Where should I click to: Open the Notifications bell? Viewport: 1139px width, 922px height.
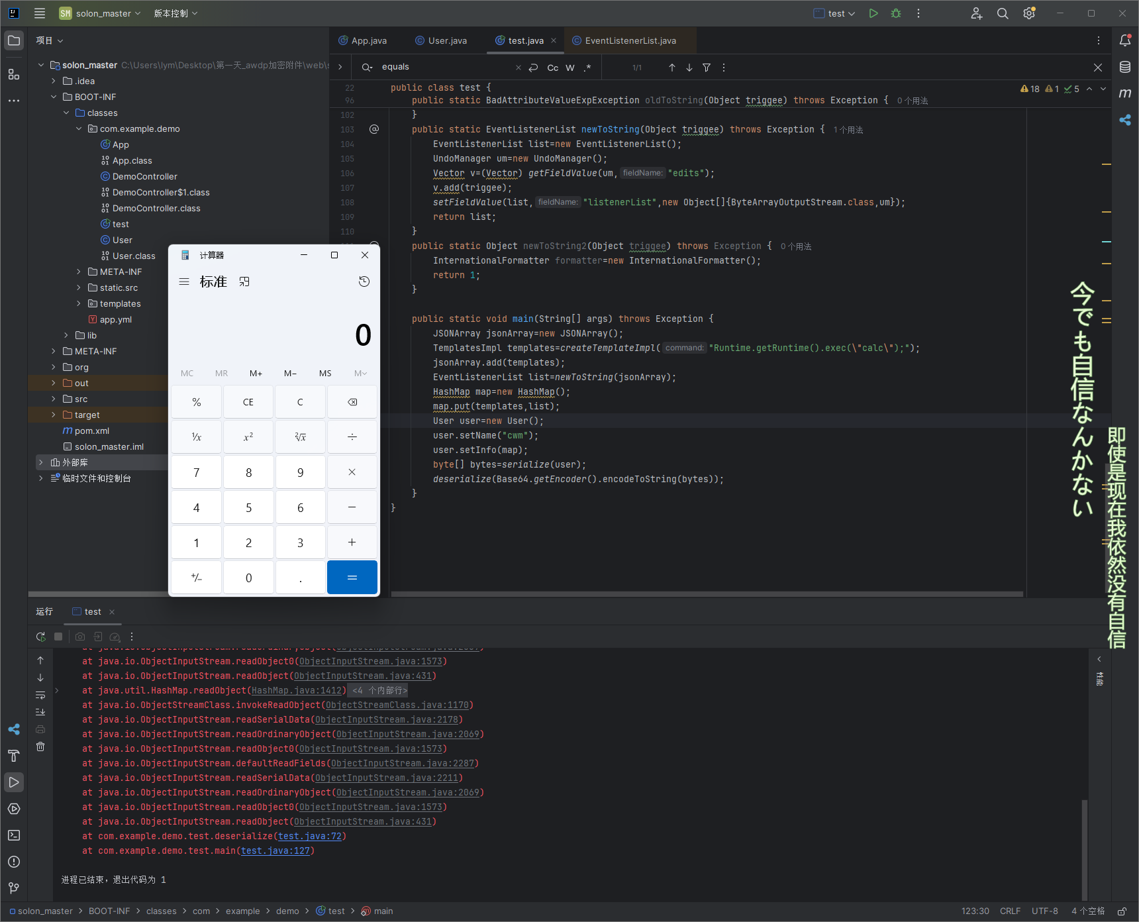tap(1125, 40)
